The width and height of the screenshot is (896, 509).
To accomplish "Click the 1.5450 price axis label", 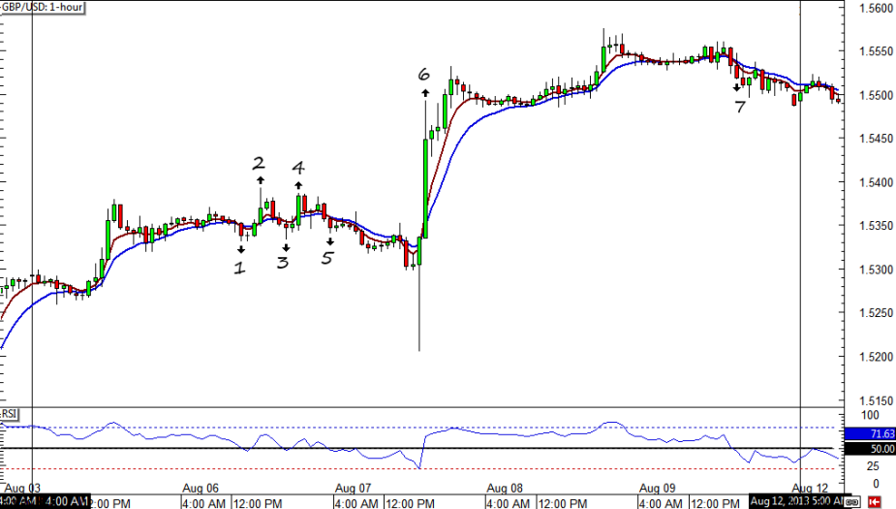I will click(x=877, y=139).
